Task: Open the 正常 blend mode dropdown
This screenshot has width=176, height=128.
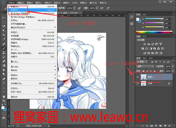Action: tap(145, 66)
